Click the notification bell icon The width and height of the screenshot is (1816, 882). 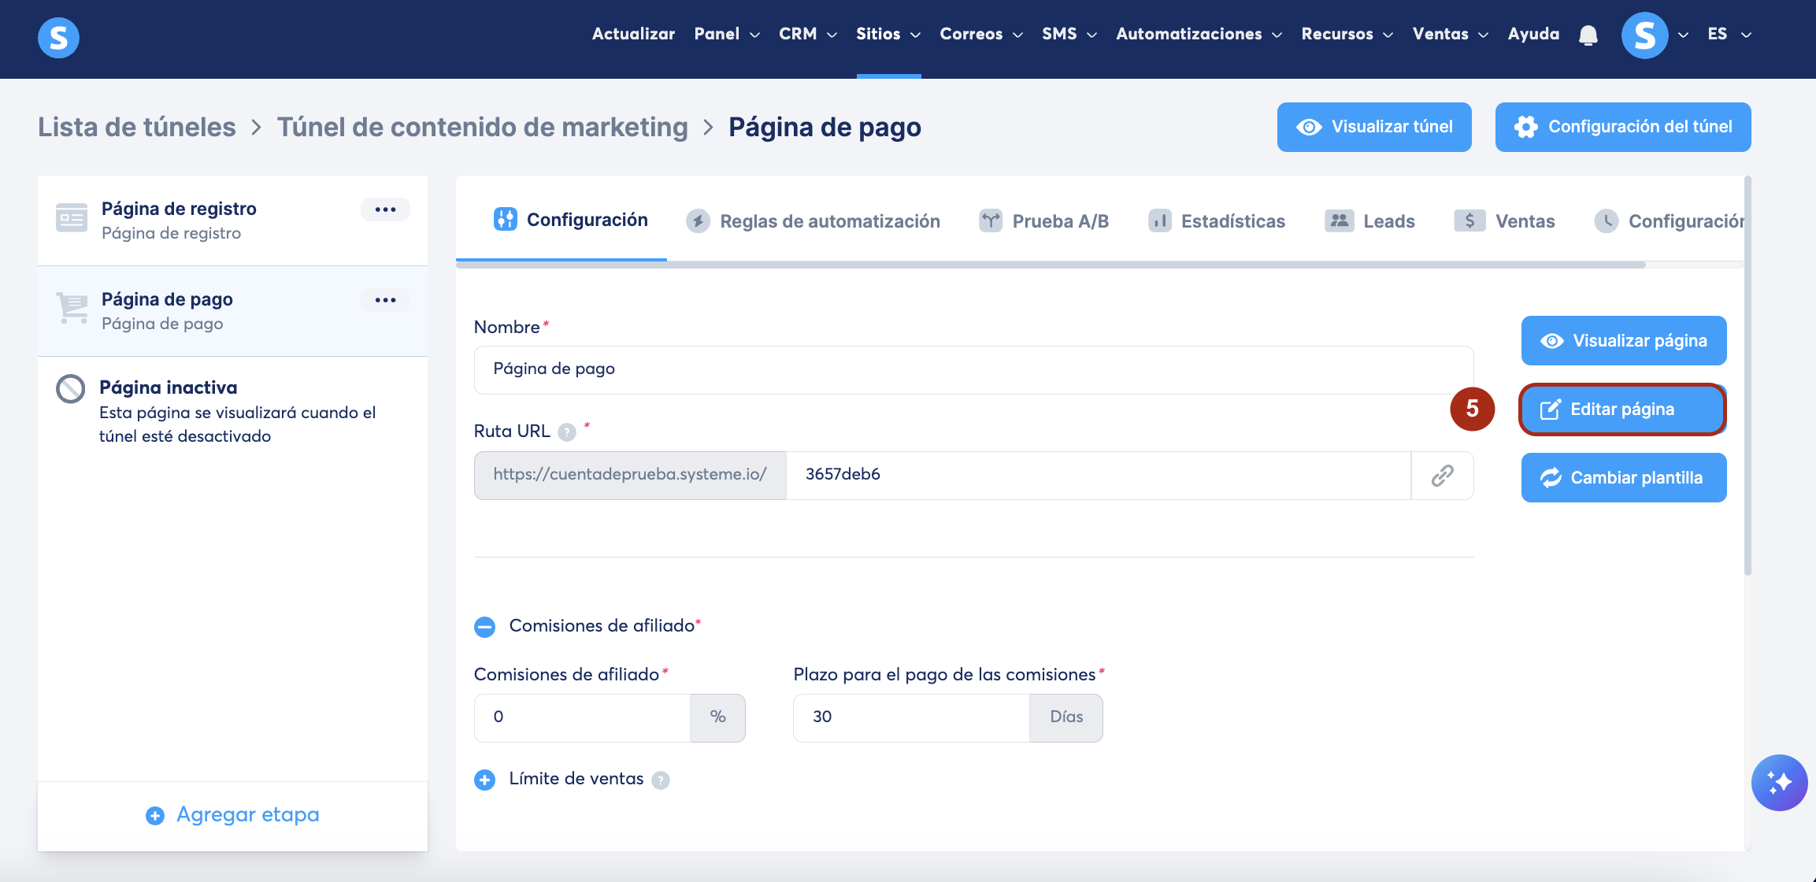click(1588, 35)
